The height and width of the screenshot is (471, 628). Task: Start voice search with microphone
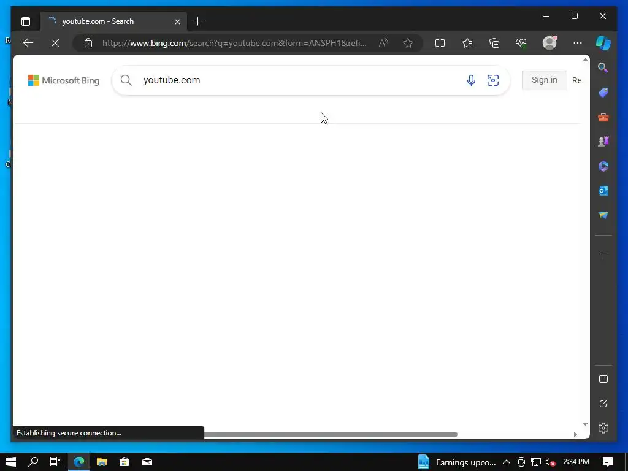pos(471,80)
